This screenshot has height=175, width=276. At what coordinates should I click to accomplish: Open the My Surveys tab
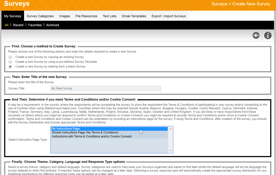(13, 16)
